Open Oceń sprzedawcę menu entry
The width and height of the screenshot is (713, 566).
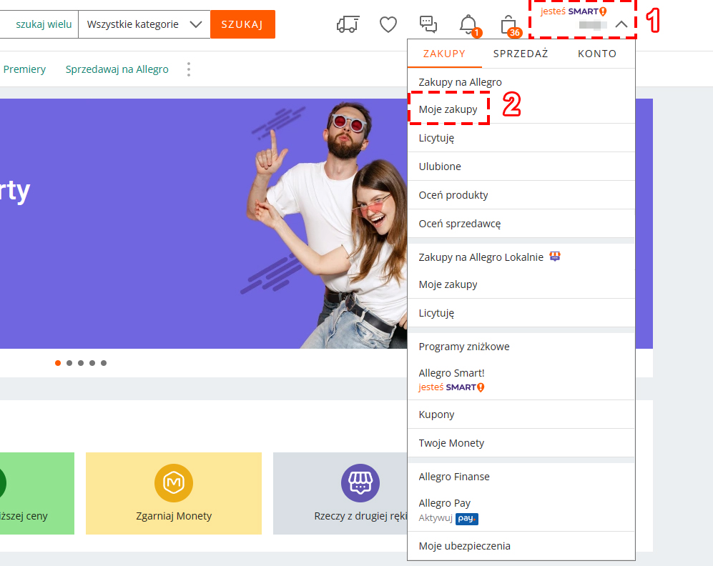[521, 224]
